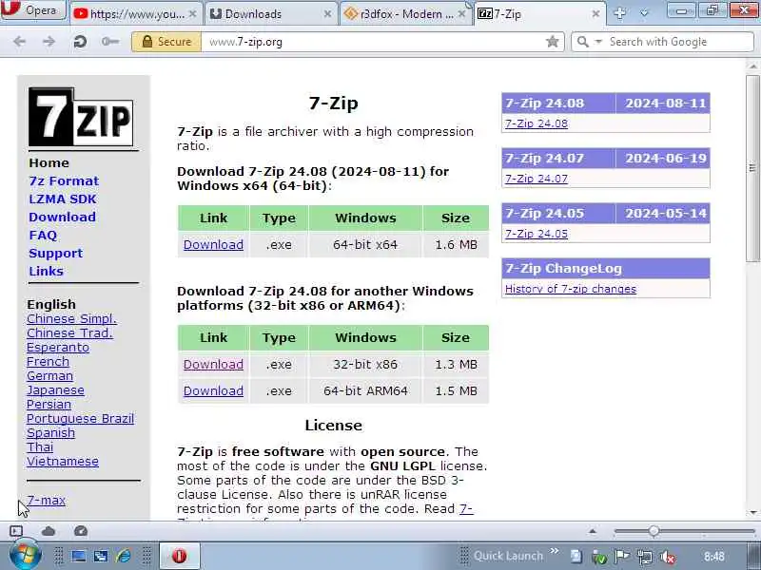Image resolution: width=761 pixels, height=570 pixels.
Task: Switch language to Chinese Trad.
Action: (69, 333)
